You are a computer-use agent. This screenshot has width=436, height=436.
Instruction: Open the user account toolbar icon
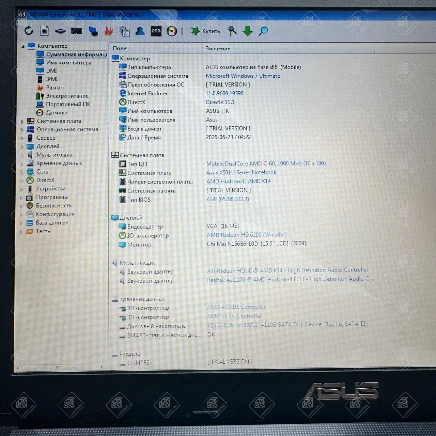tap(140, 31)
